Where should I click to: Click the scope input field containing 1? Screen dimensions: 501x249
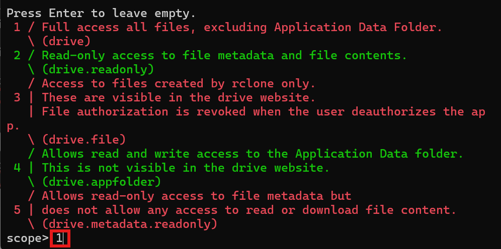pyautogui.click(x=60, y=238)
